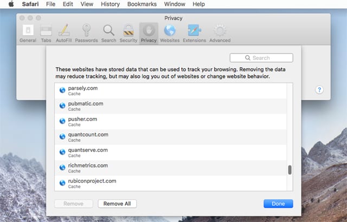347x222 pixels.
Task: Select the Passwords key icon
Action: tap(86, 32)
